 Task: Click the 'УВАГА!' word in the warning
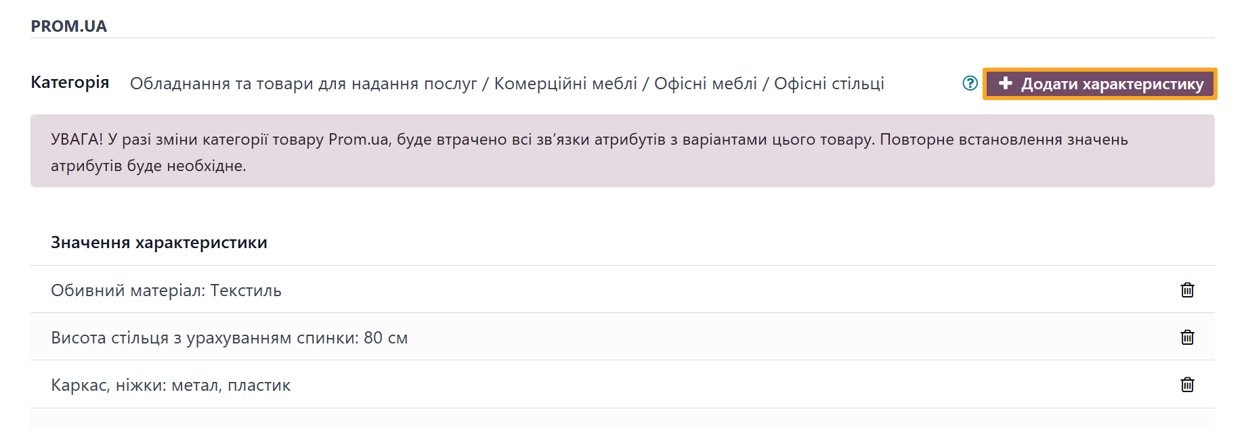pos(77,140)
